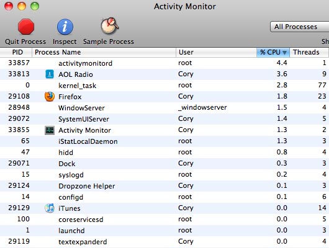329x248 pixels.
Task: Select the configd process row
Action: (x=164, y=197)
